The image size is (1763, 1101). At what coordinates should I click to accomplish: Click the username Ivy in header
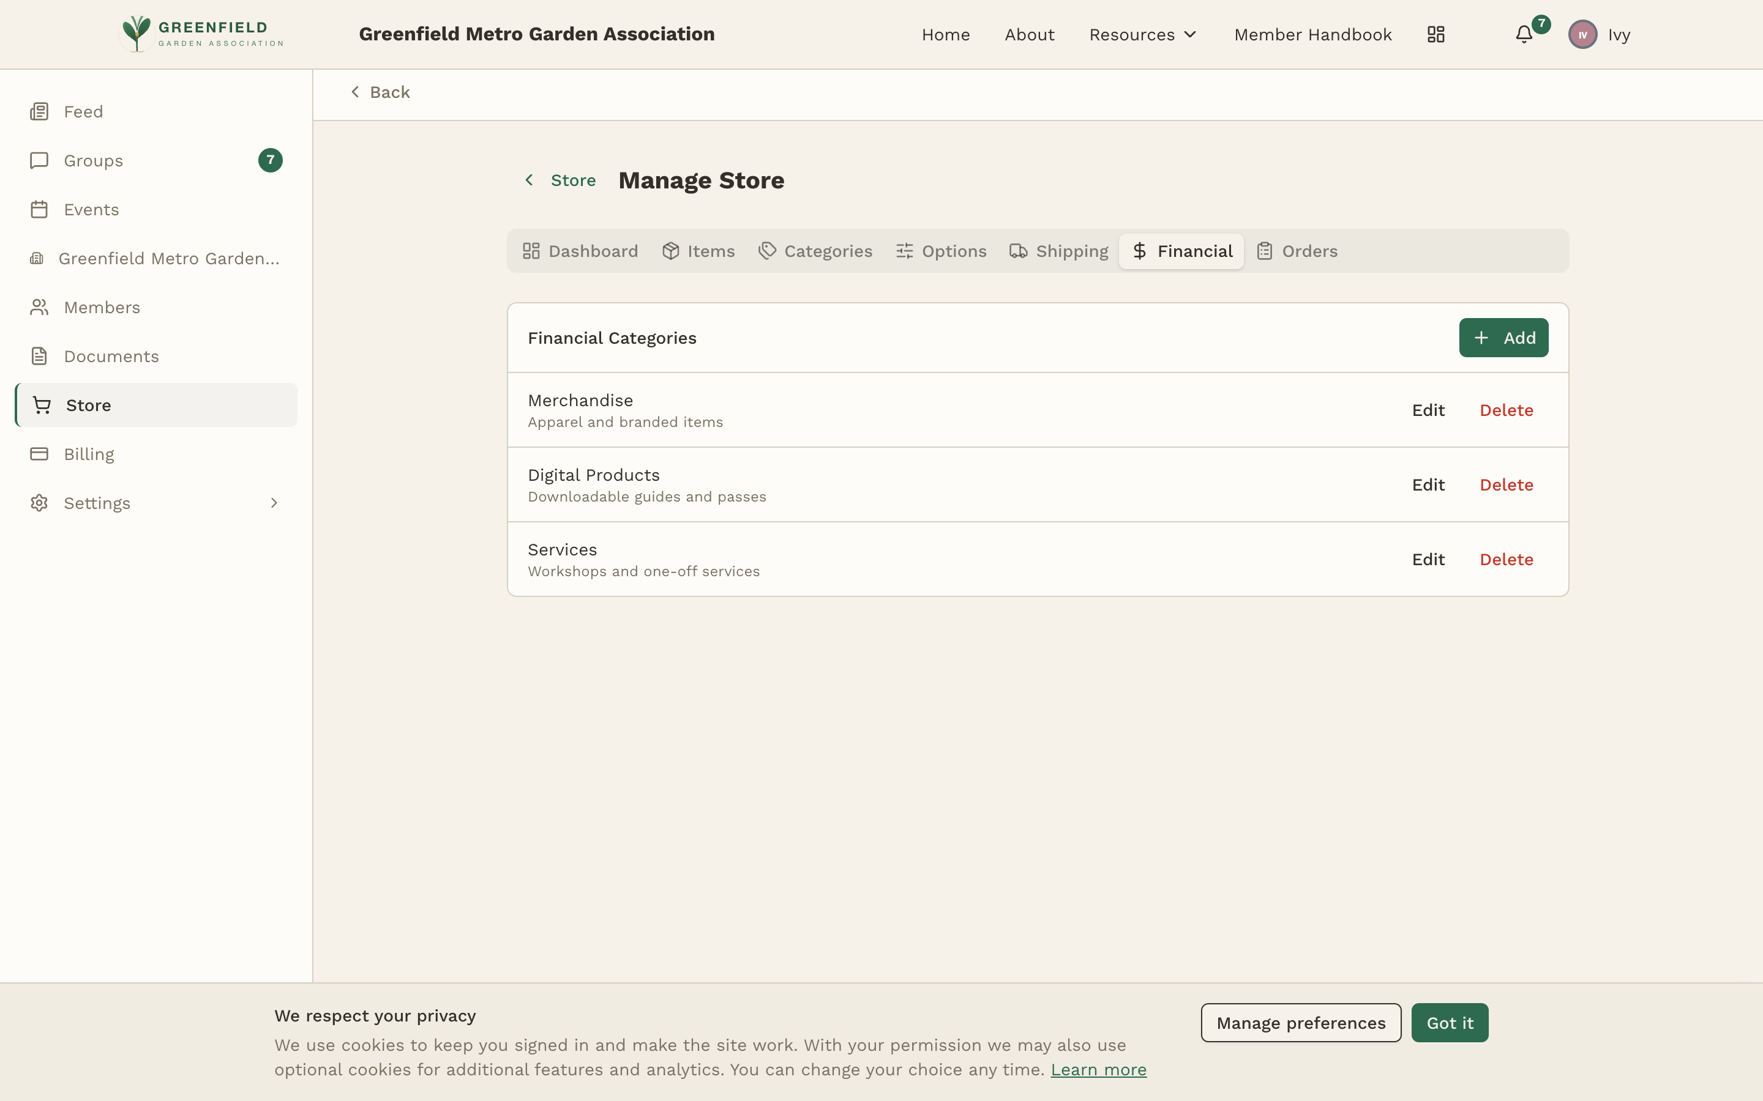click(x=1619, y=34)
